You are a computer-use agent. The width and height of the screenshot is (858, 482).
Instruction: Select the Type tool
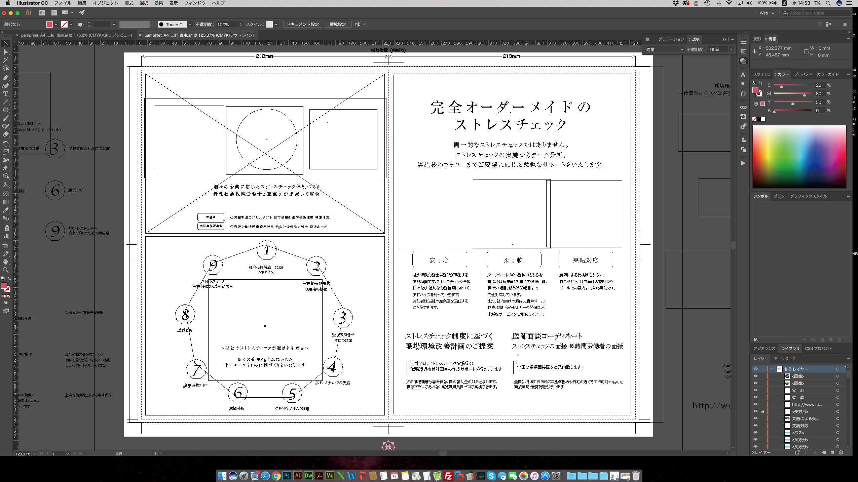click(6, 94)
